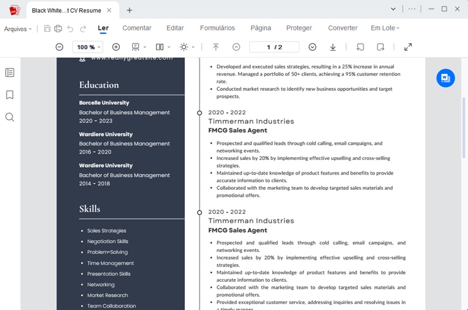This screenshot has width=468, height=310.
Task: Click the page number input field
Action: 274,47
